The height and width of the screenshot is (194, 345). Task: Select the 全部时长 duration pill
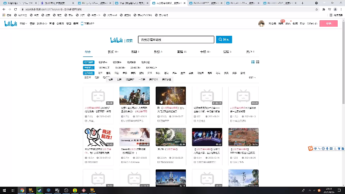click(89, 68)
